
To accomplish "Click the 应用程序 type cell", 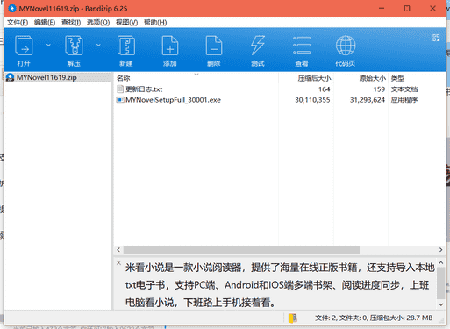I will click(404, 100).
